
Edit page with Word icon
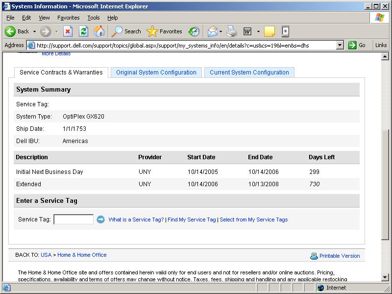247,31
